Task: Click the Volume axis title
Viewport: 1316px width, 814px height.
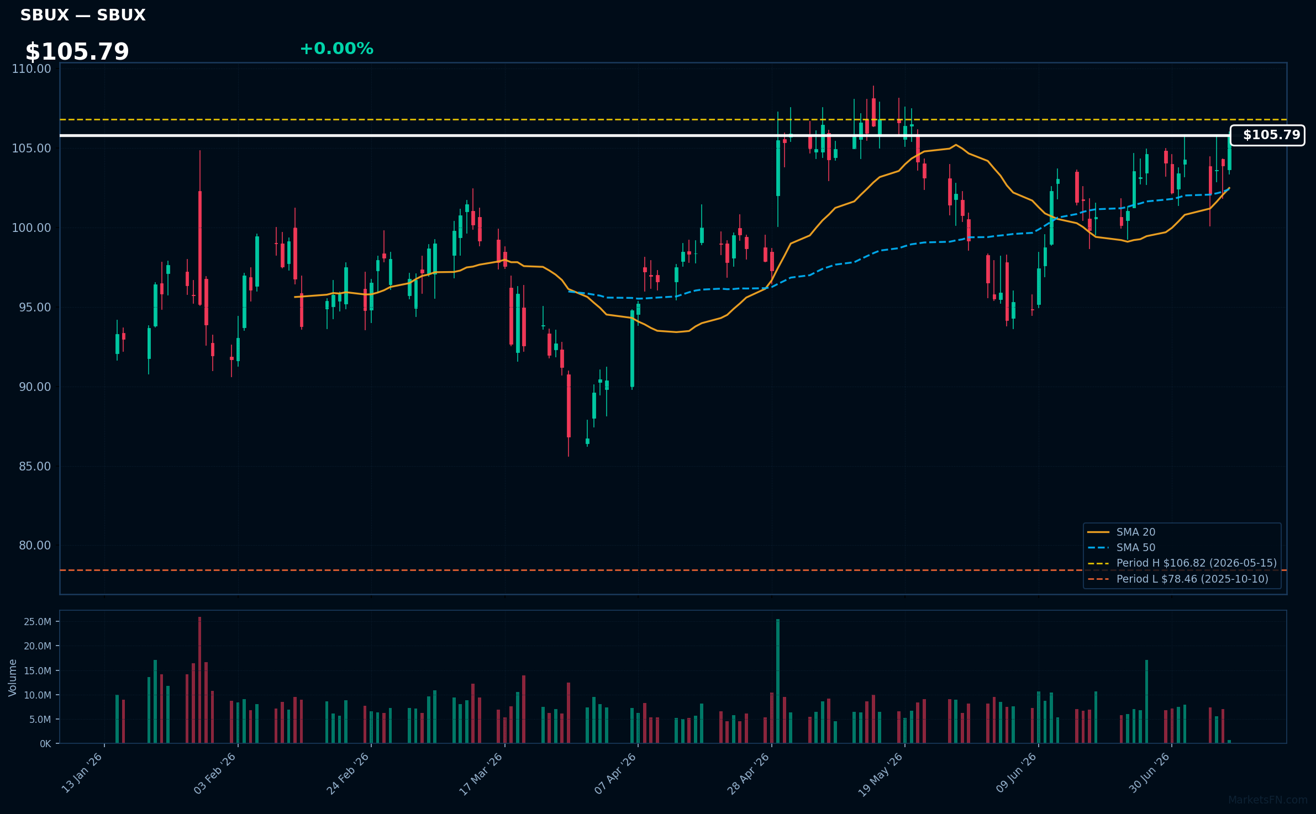Action: point(13,678)
